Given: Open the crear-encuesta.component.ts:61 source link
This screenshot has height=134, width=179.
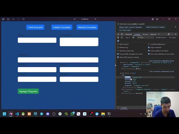Looking at the screenshot, I should point(161,61).
